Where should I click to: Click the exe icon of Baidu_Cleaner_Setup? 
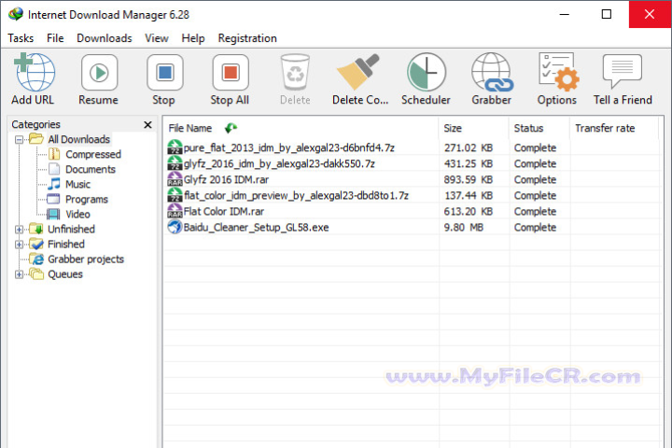tap(175, 227)
